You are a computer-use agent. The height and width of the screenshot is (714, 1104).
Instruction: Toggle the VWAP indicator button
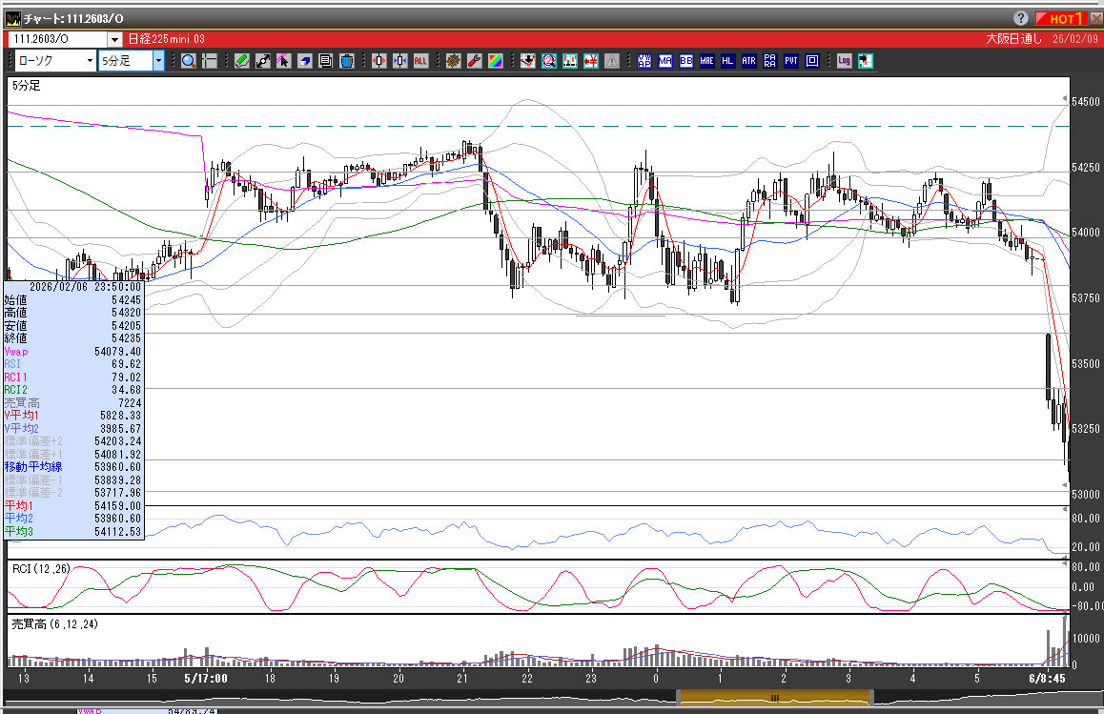[644, 61]
